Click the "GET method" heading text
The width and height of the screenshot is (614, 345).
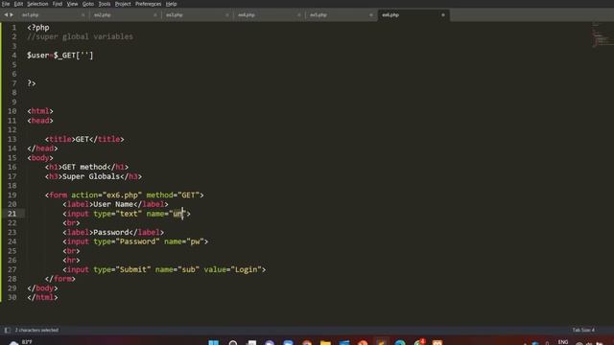(84, 167)
